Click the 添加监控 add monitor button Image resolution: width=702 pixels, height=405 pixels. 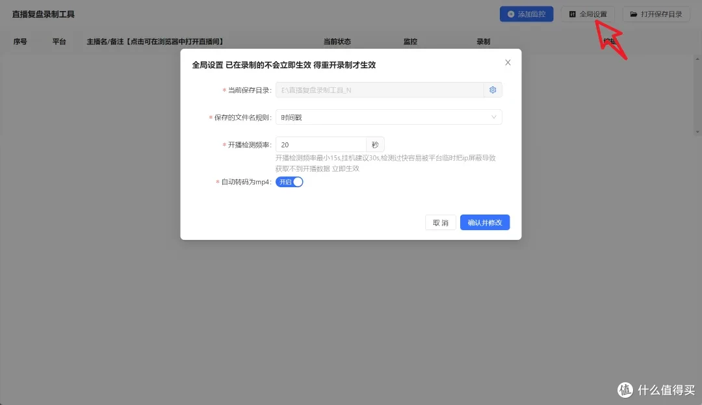coord(526,14)
